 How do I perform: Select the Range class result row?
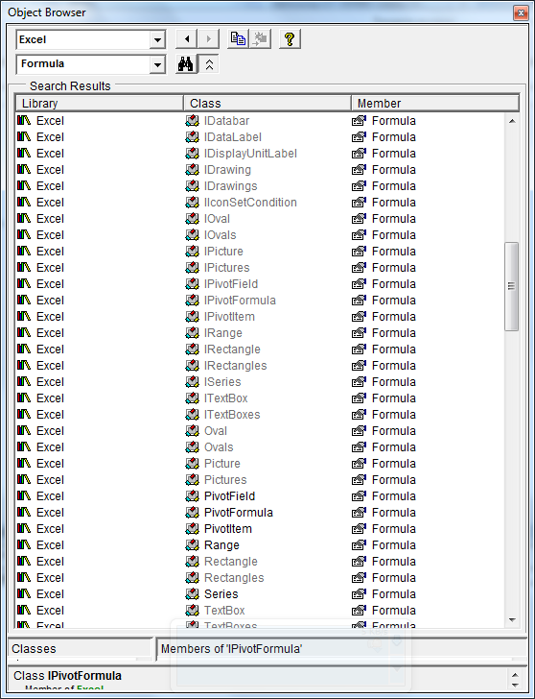coord(261,544)
